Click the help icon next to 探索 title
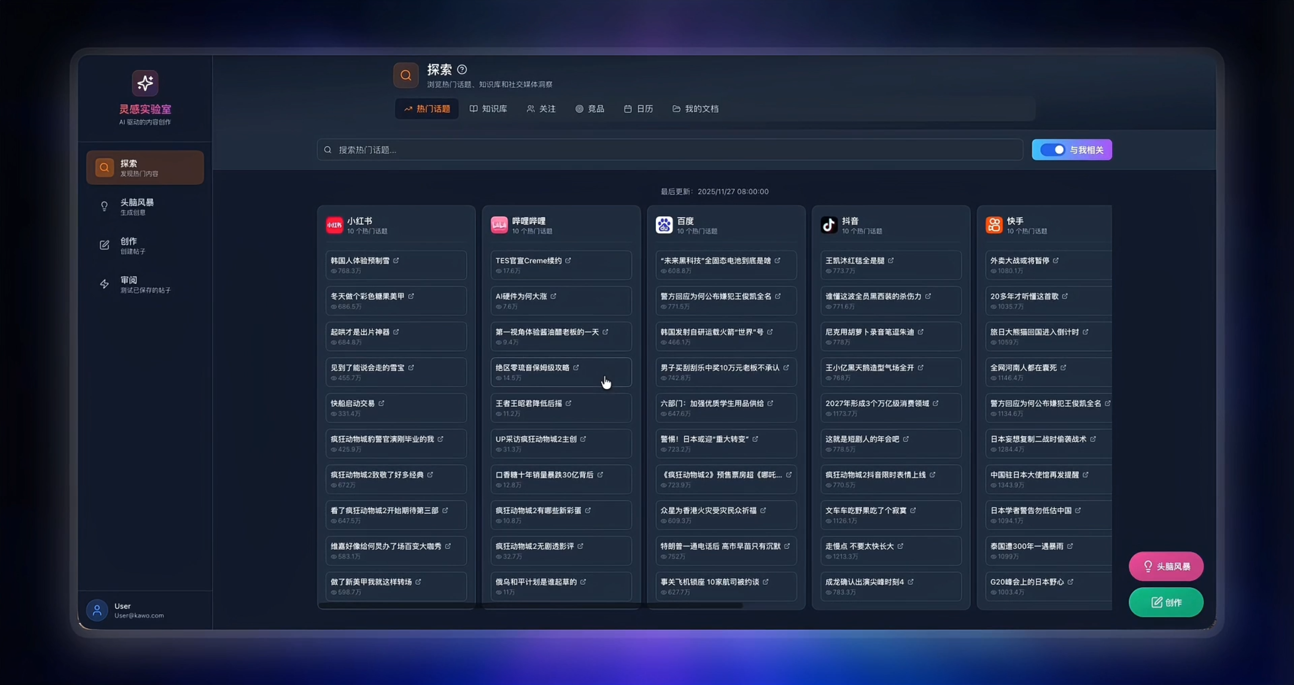This screenshot has width=1294, height=685. (462, 69)
